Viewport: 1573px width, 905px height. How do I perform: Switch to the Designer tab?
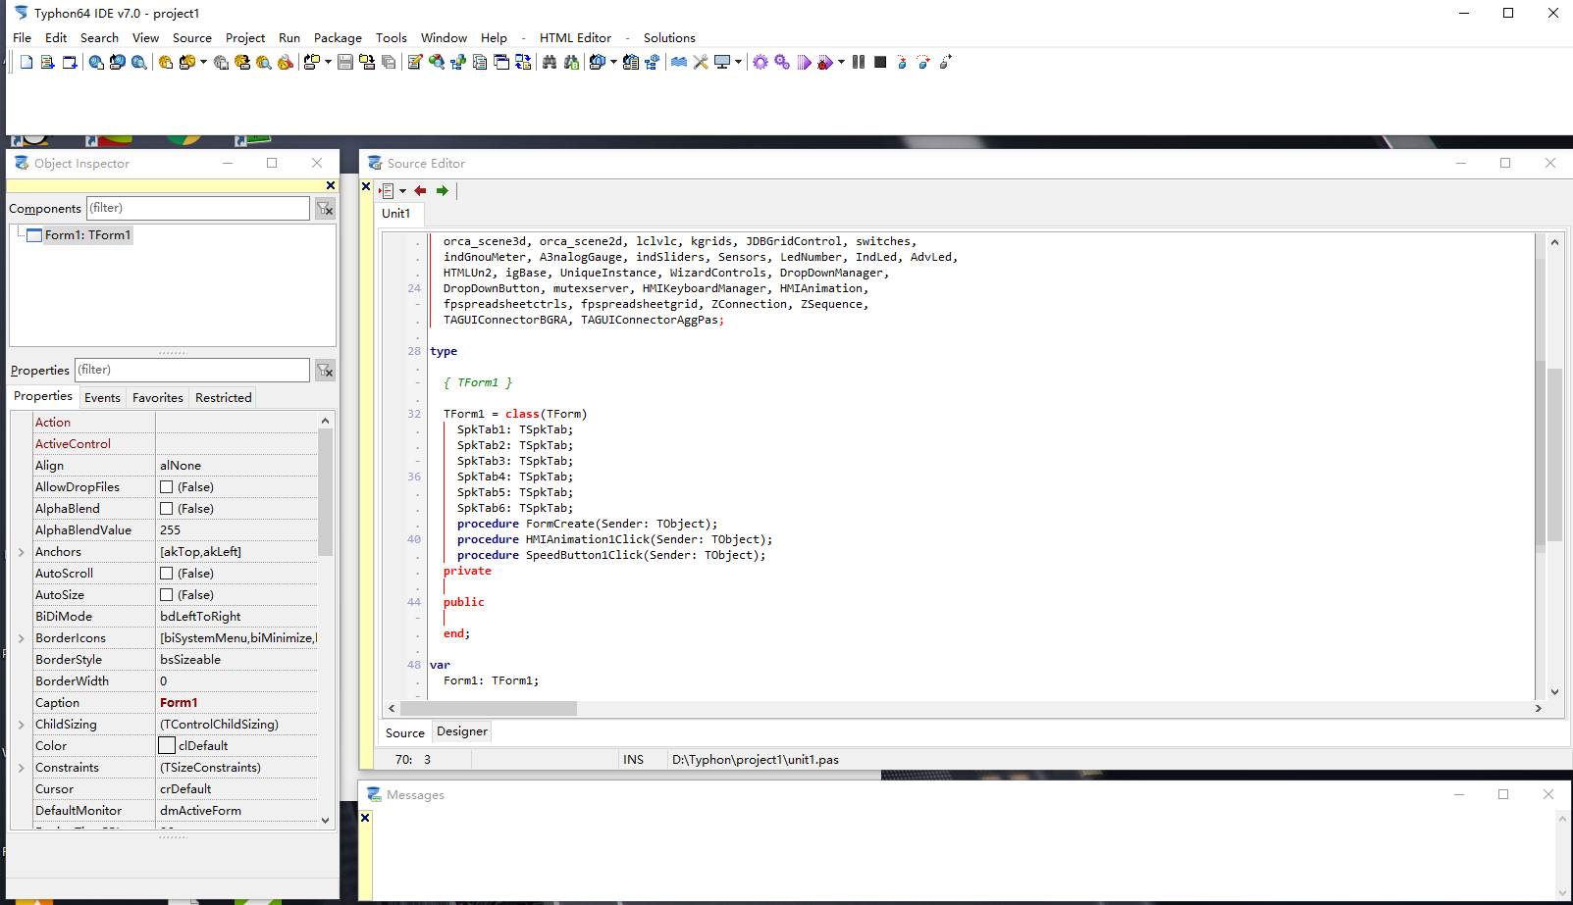coord(462,731)
